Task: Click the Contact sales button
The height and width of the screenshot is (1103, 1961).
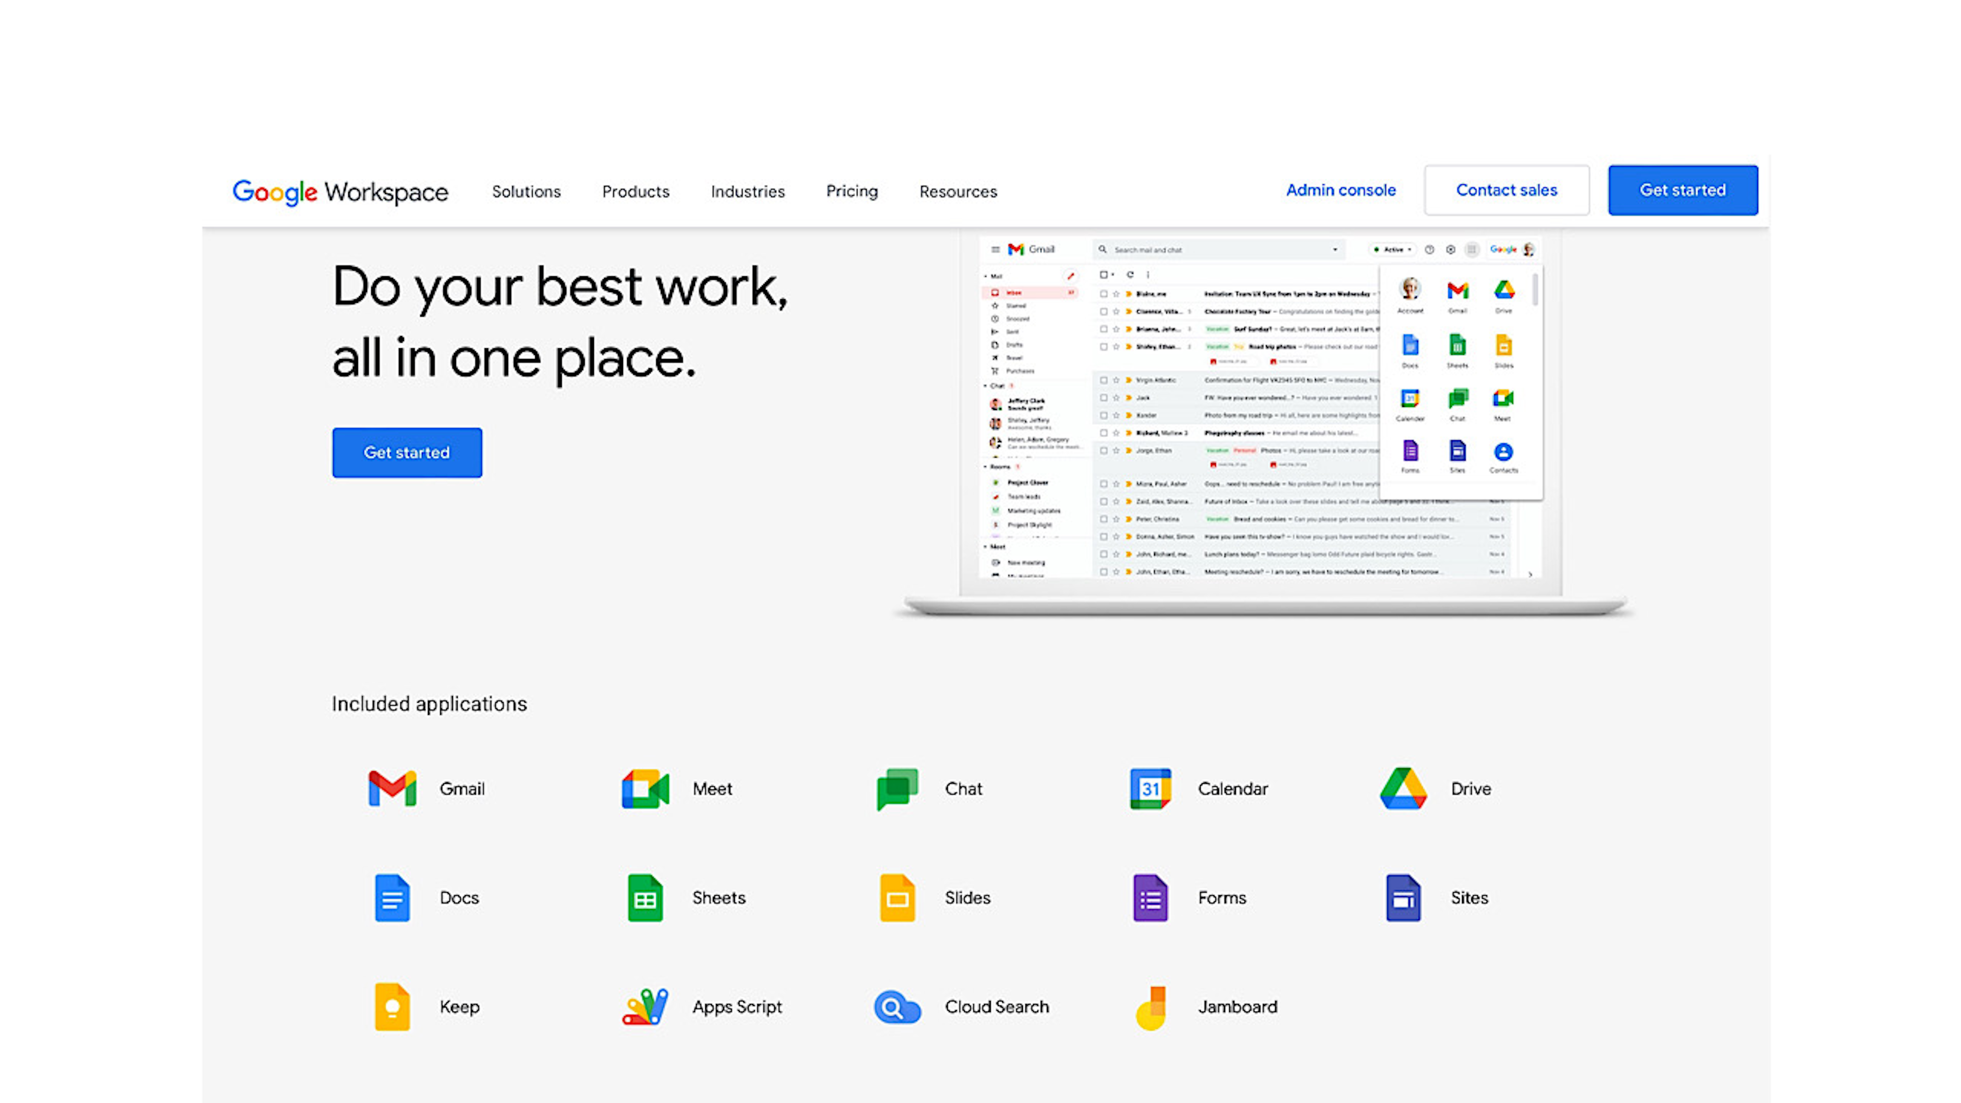Action: pyautogui.click(x=1506, y=190)
